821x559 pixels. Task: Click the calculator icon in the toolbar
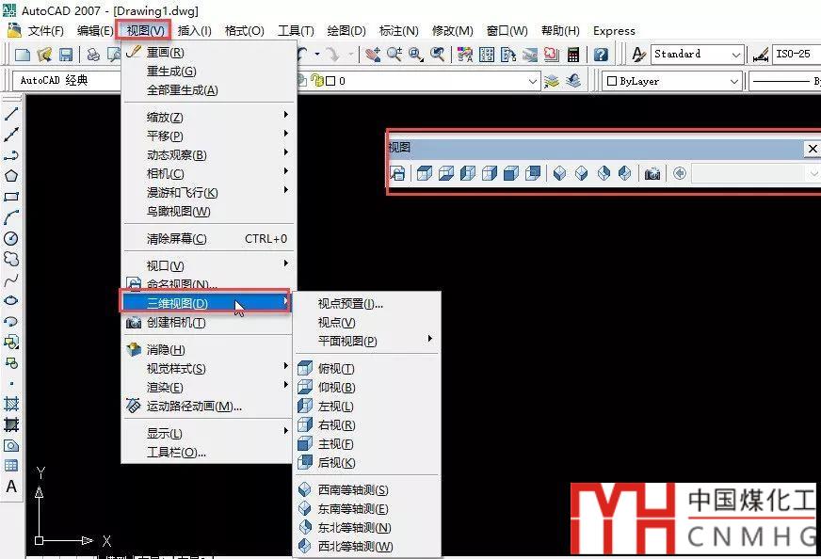click(572, 55)
